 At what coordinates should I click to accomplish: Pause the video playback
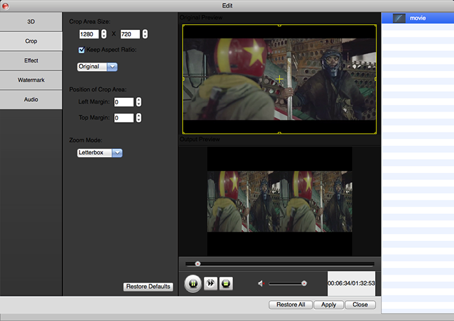point(193,283)
